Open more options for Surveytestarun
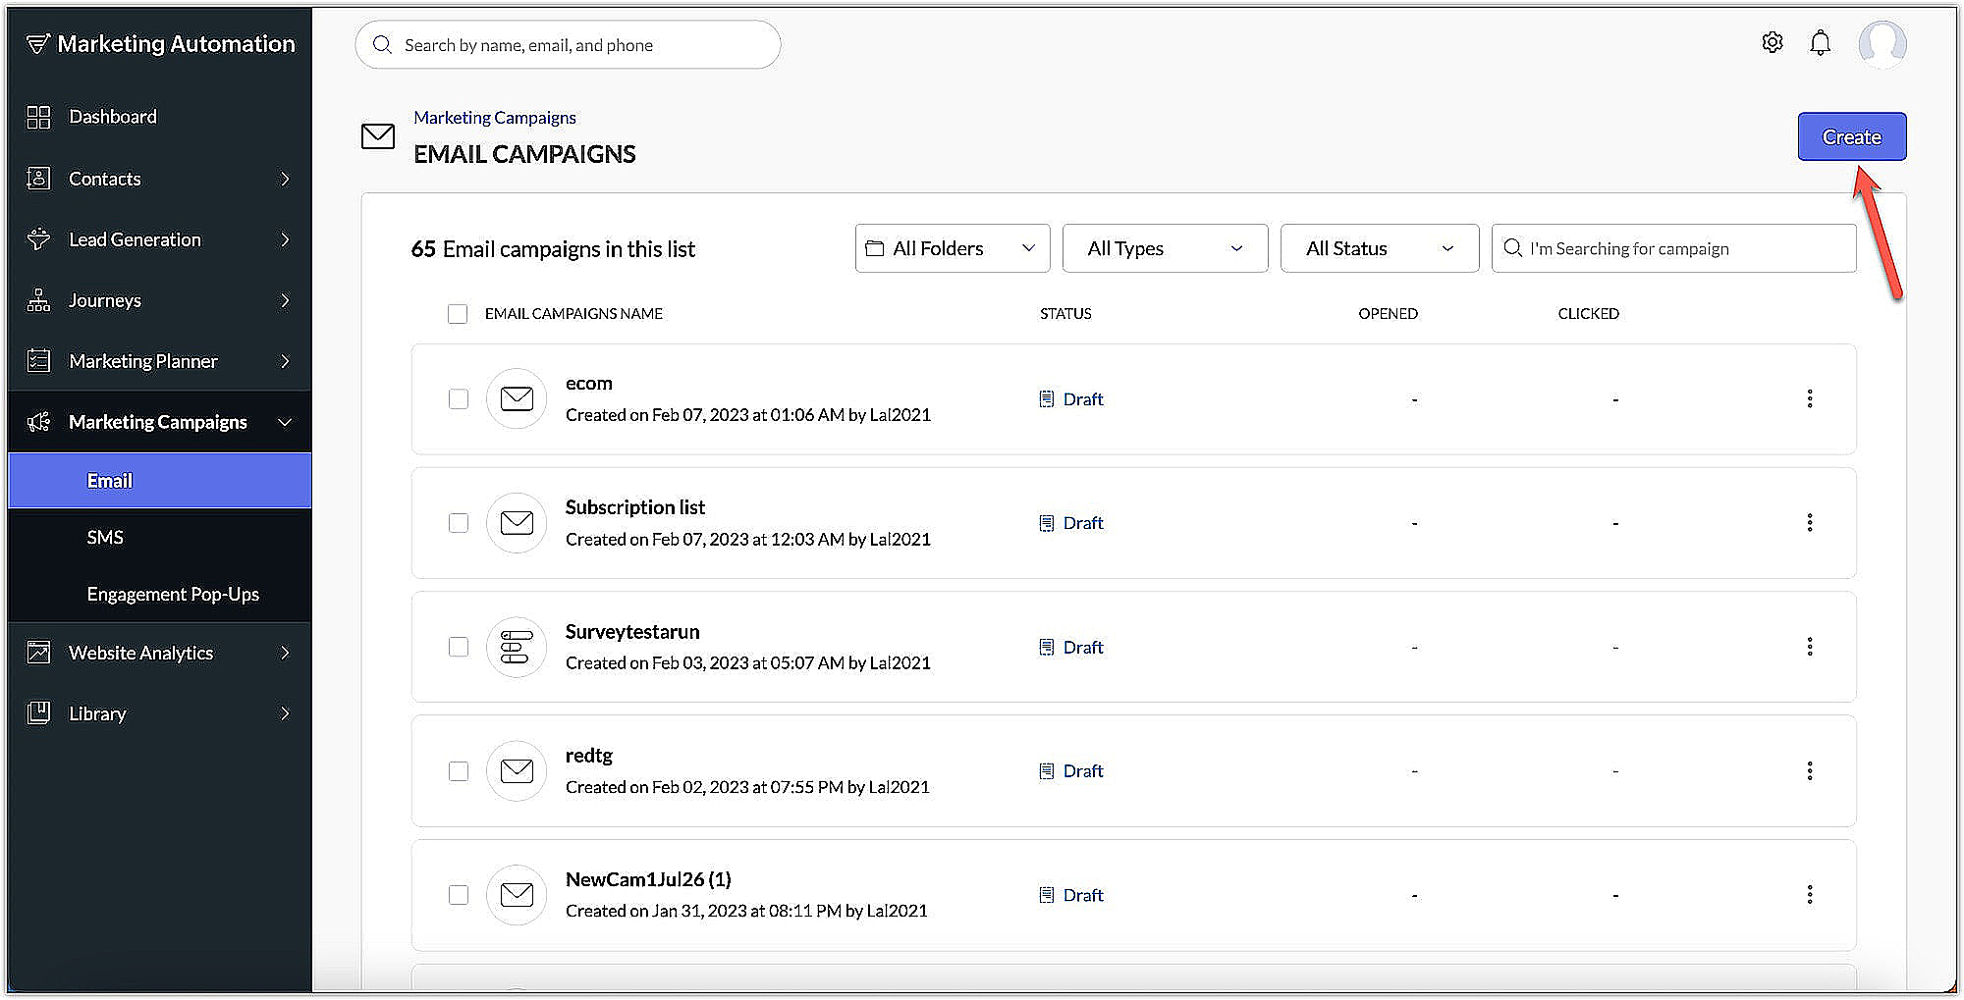Image resolution: width=1964 pixels, height=1000 pixels. click(x=1809, y=647)
